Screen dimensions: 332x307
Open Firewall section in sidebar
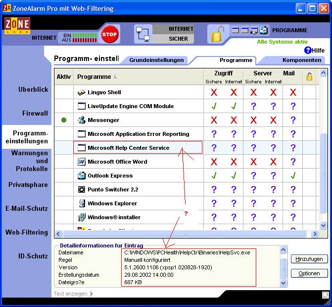tap(35, 113)
